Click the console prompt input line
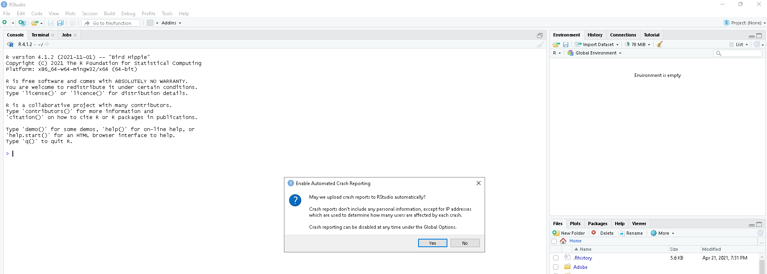767x274 pixels. click(x=274, y=153)
